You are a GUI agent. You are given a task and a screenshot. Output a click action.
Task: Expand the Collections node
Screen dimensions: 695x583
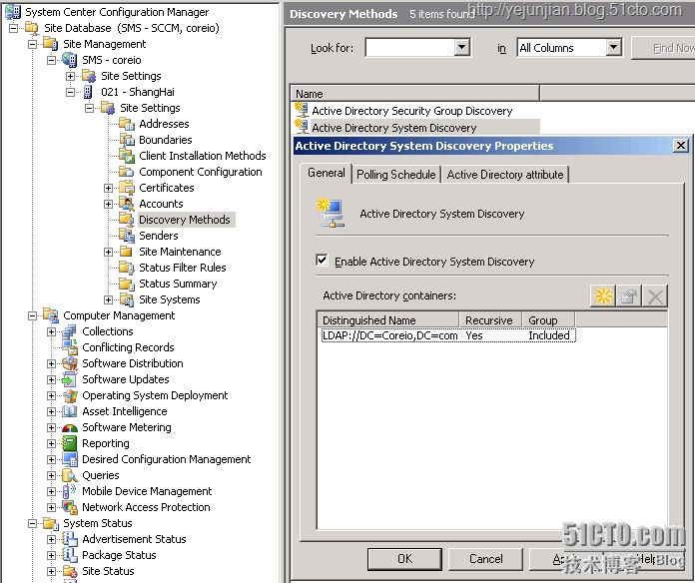pos(51,331)
